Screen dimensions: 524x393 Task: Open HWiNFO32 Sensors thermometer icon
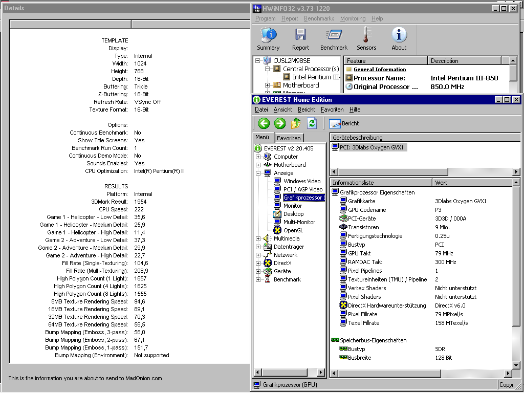(x=366, y=39)
